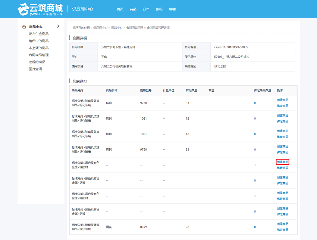
Task: Go to 违规的商品 in the sidebar
Action: coord(37,62)
